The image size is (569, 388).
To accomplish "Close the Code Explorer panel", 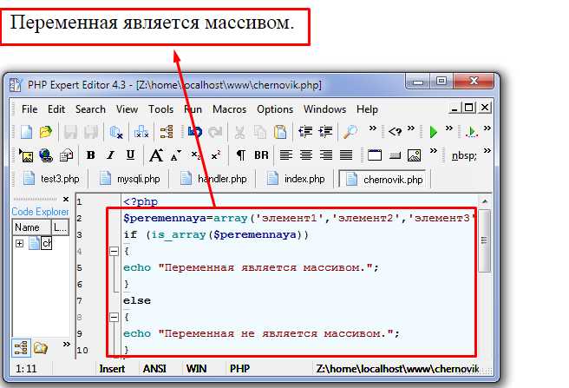I will 66,199.
